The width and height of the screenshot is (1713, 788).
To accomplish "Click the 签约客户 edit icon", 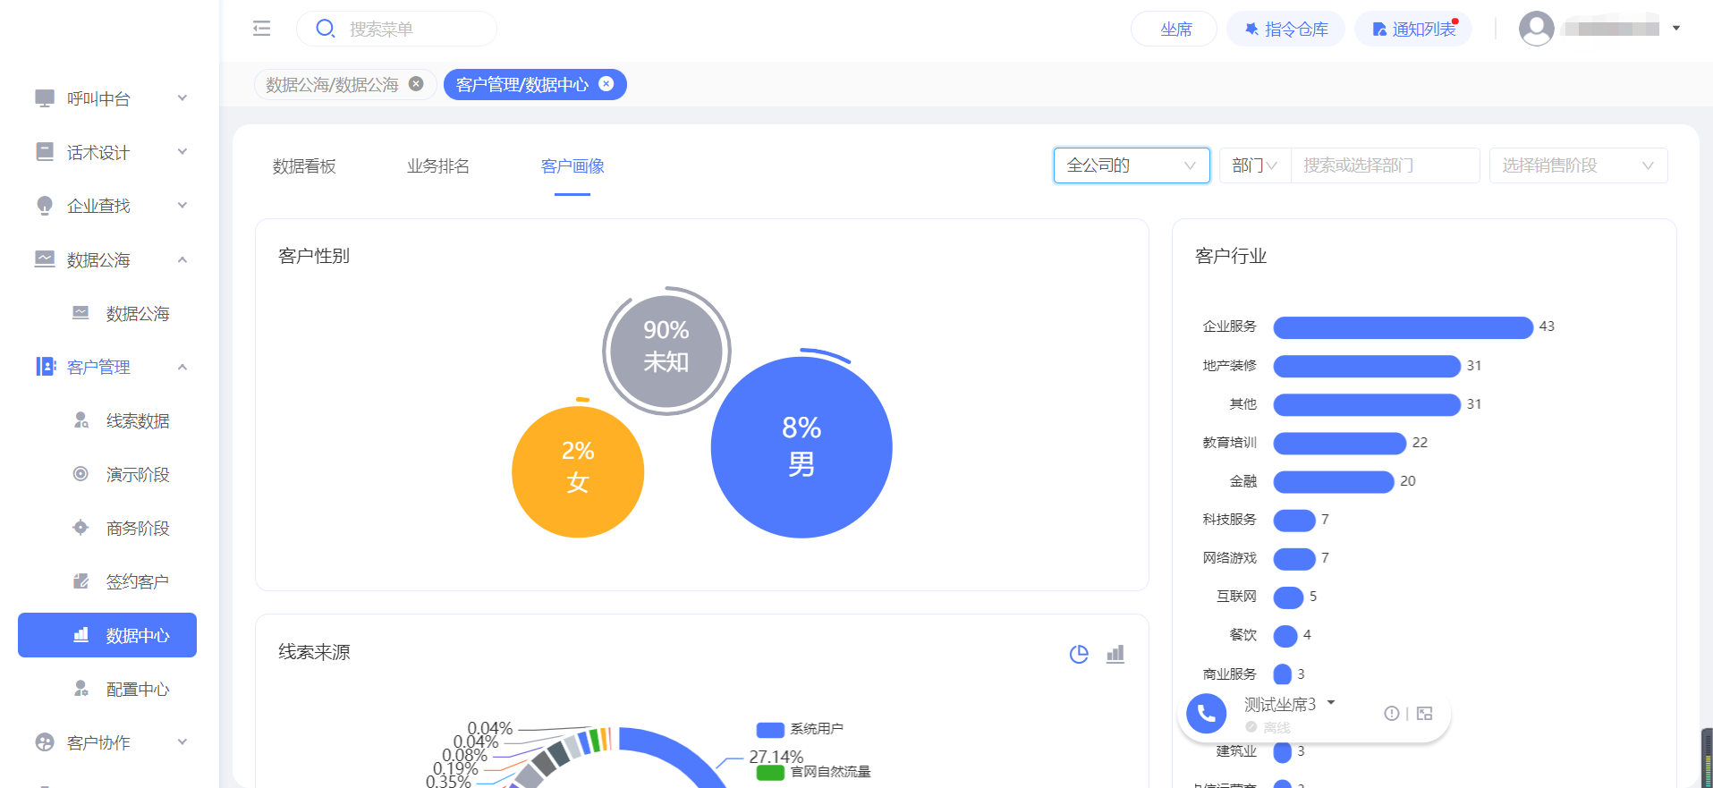I will click(x=81, y=581).
